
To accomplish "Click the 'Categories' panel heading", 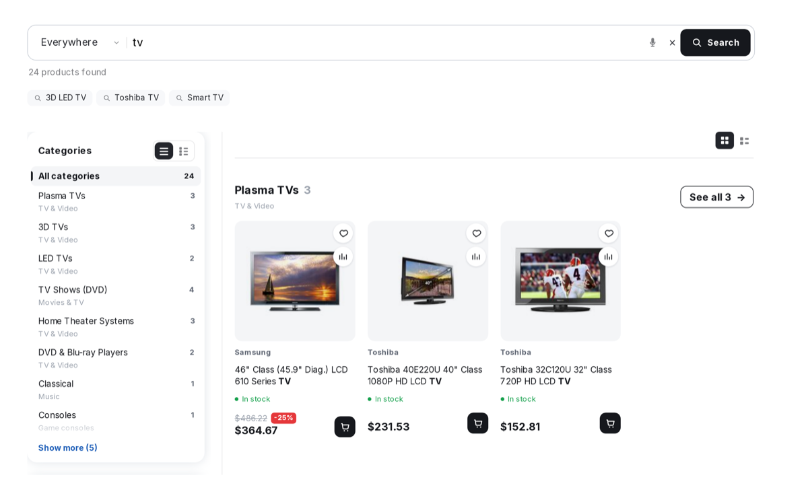I will [65, 151].
